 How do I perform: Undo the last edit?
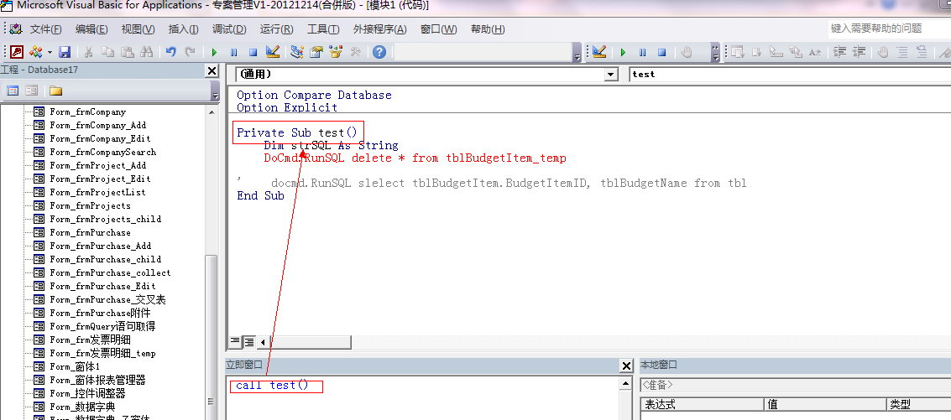[x=171, y=52]
